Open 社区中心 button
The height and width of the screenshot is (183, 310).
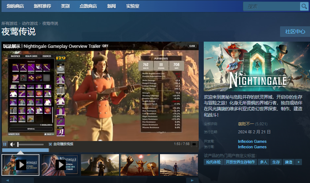[295, 31]
